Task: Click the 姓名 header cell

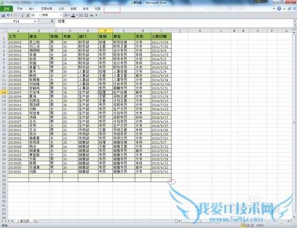Action: pos(39,36)
